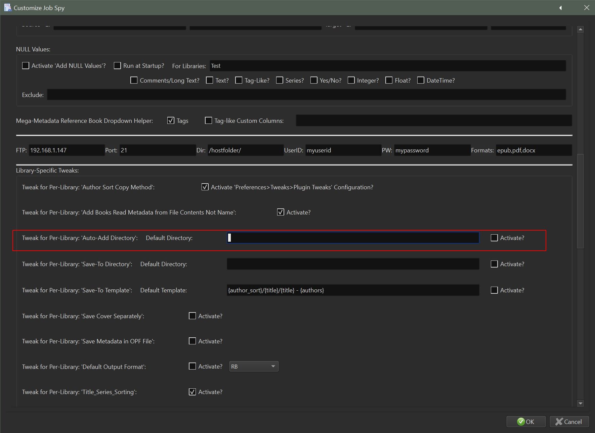Enable Activate? for Auto-Add Directory tweak
Viewport: 595px width, 433px height.
pyautogui.click(x=494, y=238)
